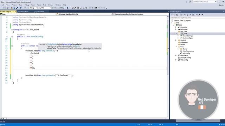Close the BundleConfig.cs tab
225x126 pixels.
15,12
